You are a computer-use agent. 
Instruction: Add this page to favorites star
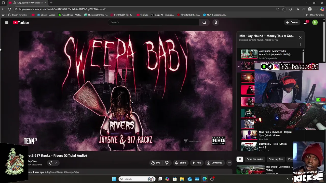[x=283, y=9]
